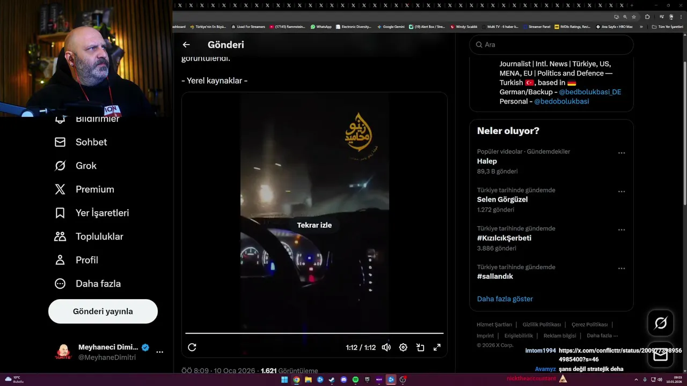Viewport: 687px width, 386px height.
Task: Open Topluluklar communities
Action: (x=89, y=236)
